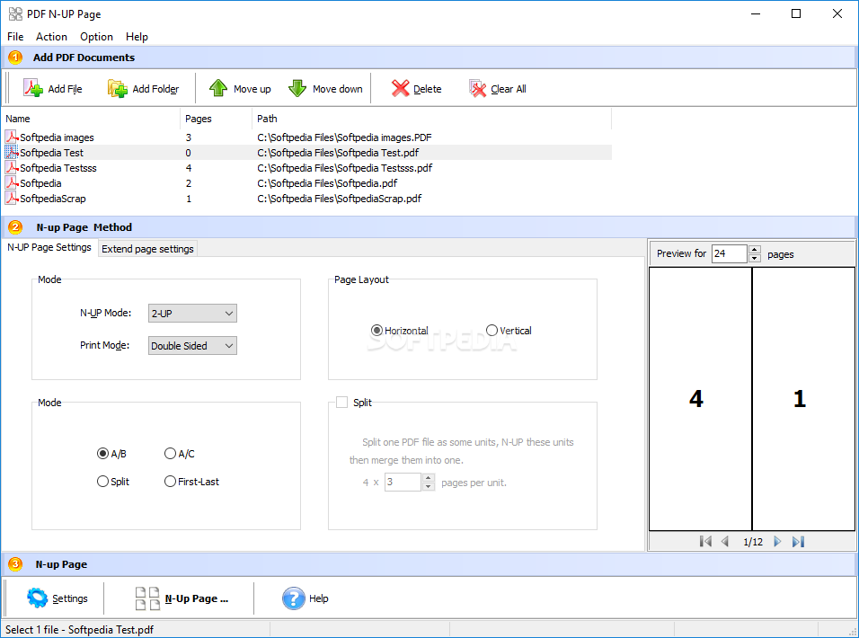The image size is (859, 638).
Task: Increase the Preview for pages value
Action: tap(755, 250)
